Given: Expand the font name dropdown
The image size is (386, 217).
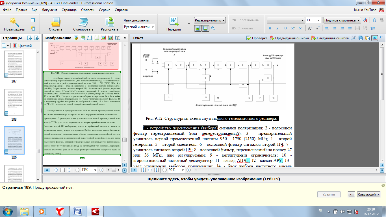Looking at the screenshot, I should coord(302,20).
